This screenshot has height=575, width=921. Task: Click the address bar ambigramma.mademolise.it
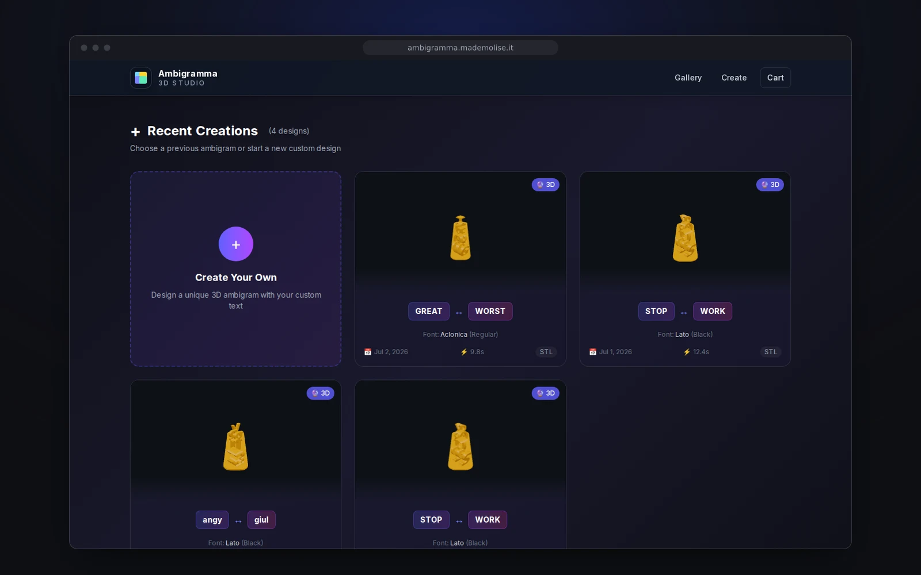point(461,48)
